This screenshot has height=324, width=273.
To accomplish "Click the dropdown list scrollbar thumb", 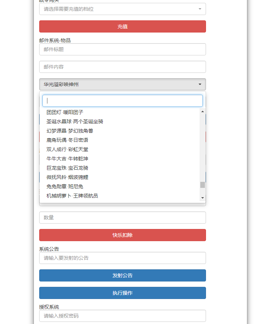I will click(202, 185).
